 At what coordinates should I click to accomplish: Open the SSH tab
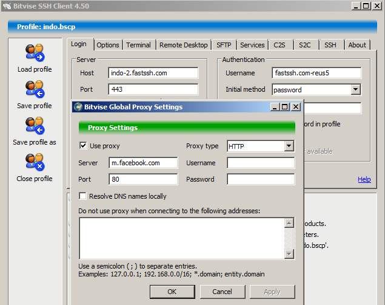330,45
